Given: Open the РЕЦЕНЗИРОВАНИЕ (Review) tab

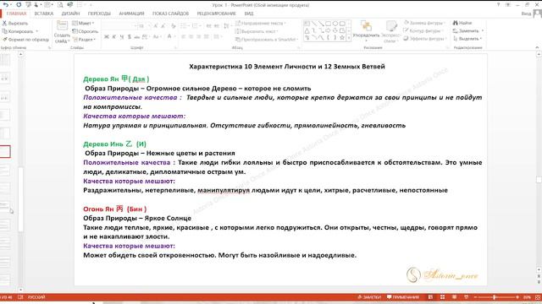Looking at the screenshot, I should [217, 14].
